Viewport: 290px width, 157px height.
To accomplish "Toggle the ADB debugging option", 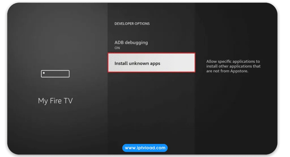I will pos(151,45).
